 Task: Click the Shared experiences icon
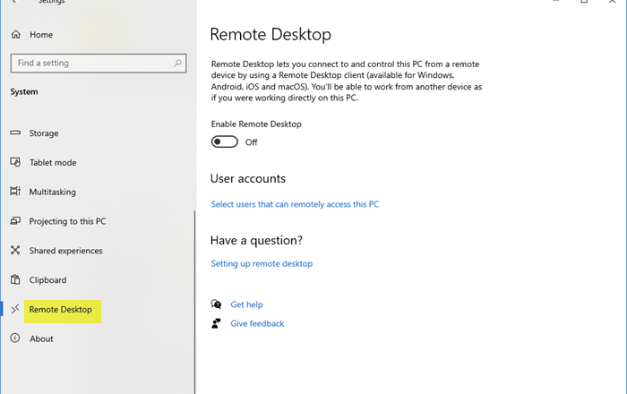pyautogui.click(x=15, y=251)
